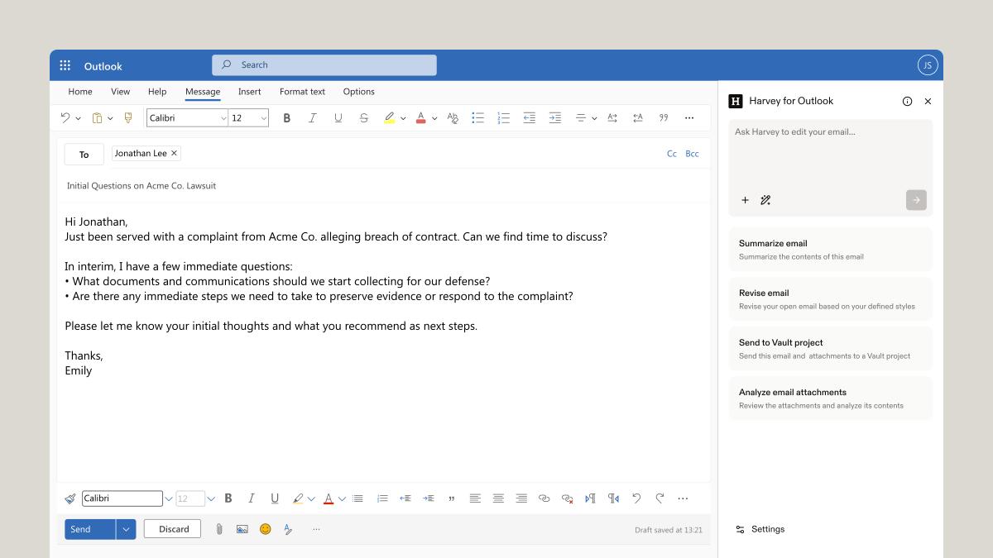Open the emoji picker smiley icon
The width and height of the screenshot is (993, 558).
click(x=265, y=529)
